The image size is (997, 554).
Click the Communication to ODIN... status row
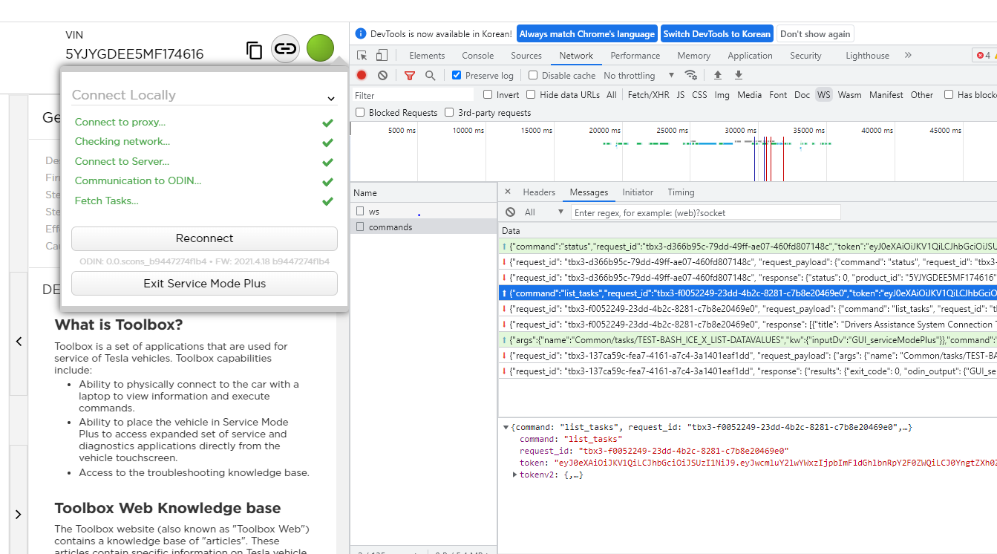pyautogui.click(x=203, y=181)
